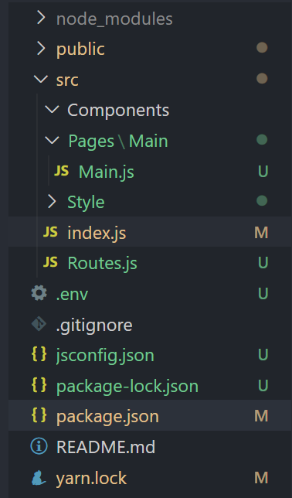The height and width of the screenshot is (498, 292).
Task: Expand the public folder chevron
Action: (41, 48)
